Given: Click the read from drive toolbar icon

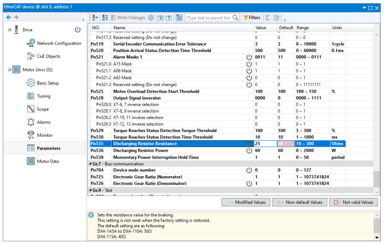Looking at the screenshot, I should pyautogui.click(x=95, y=18).
